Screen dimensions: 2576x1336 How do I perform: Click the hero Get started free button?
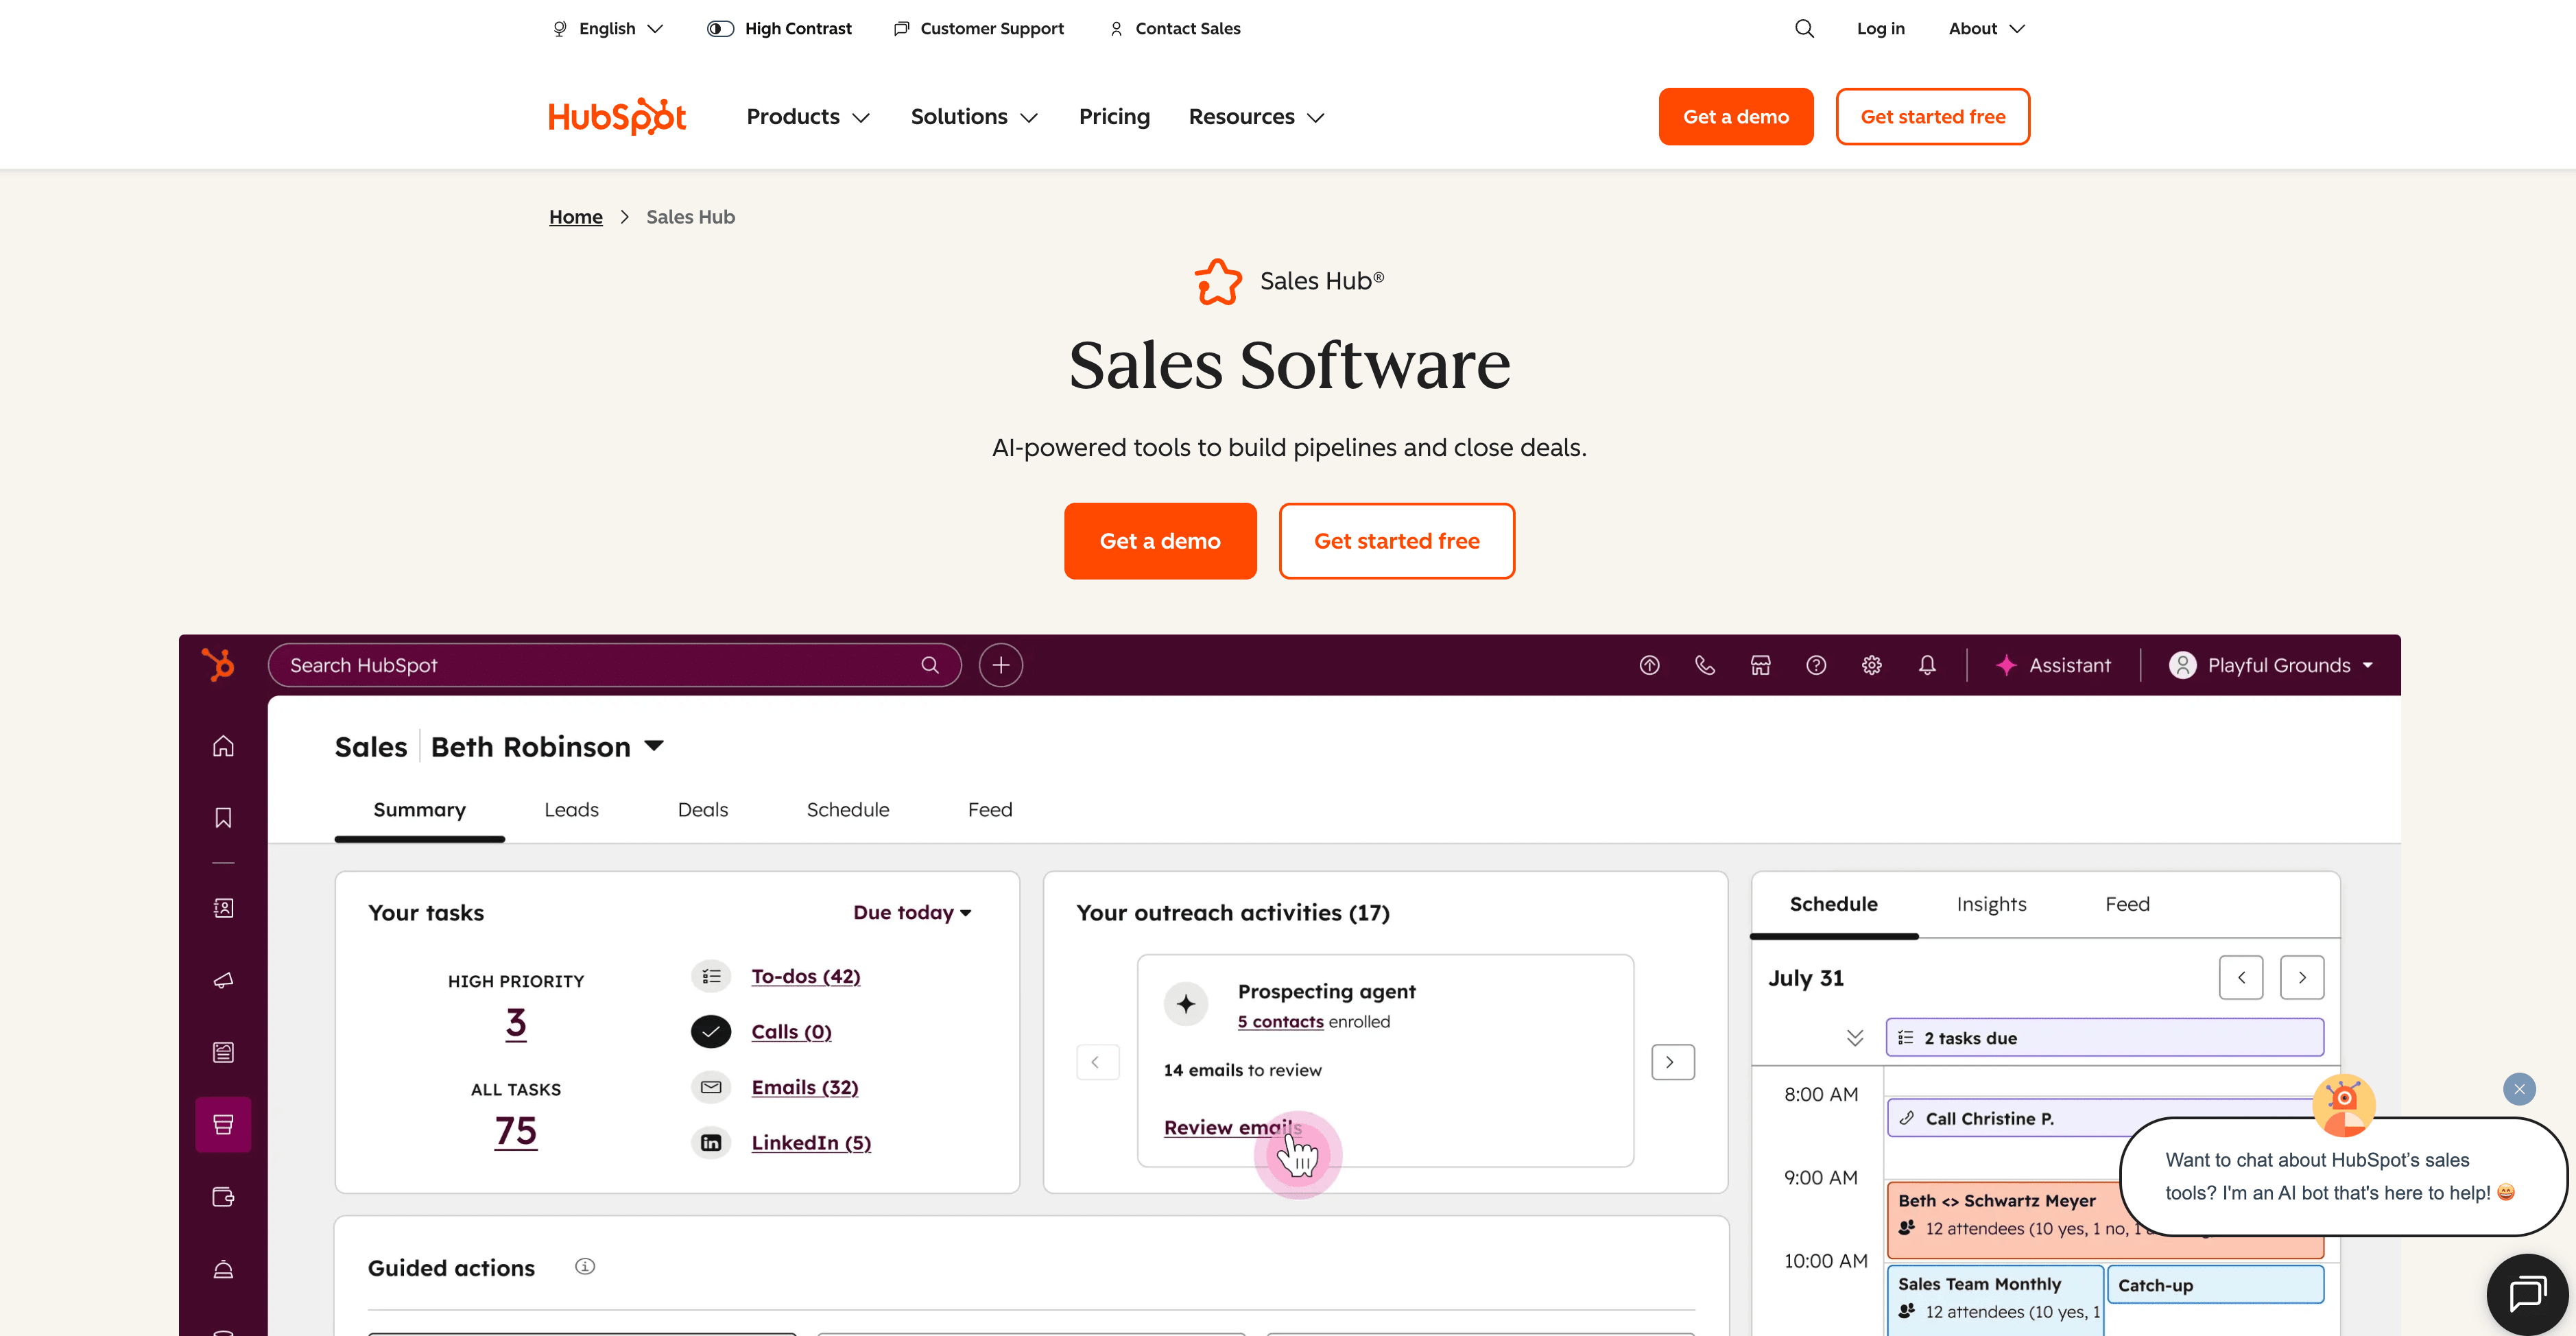click(1396, 541)
